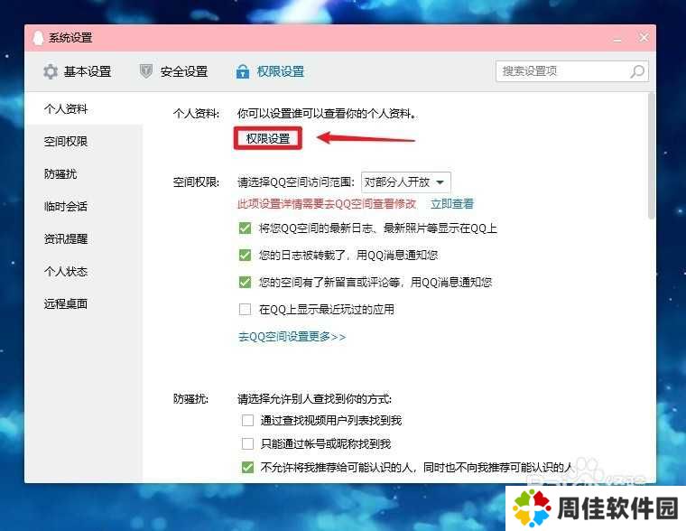The image size is (686, 531).
Task: Select 个人资料 in the left sidebar
Action: coord(66,108)
